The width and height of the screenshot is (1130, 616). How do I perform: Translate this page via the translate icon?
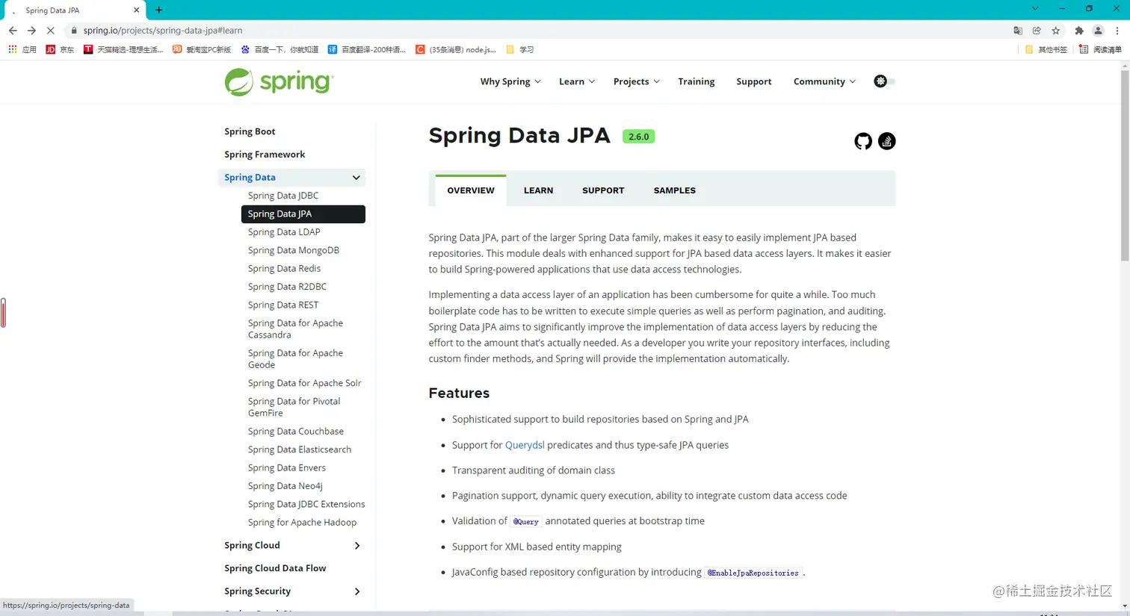1018,31
